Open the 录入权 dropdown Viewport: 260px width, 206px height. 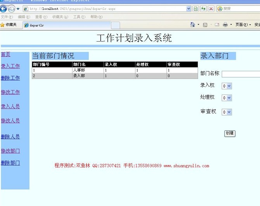coord(227,86)
